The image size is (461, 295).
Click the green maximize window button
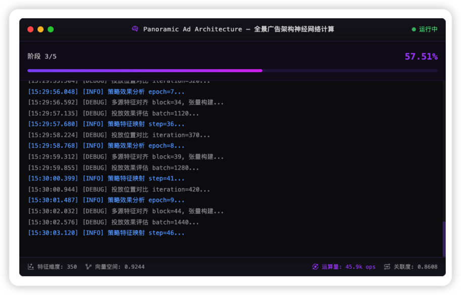click(x=51, y=29)
